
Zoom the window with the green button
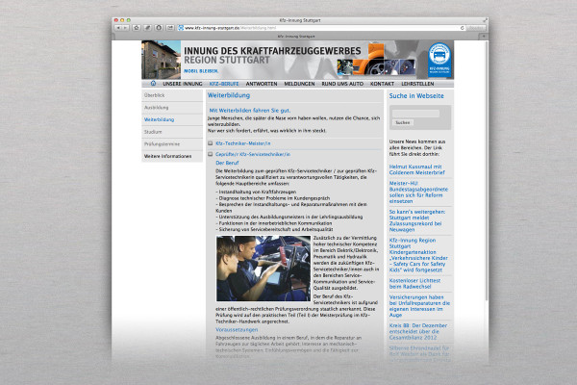click(129, 20)
